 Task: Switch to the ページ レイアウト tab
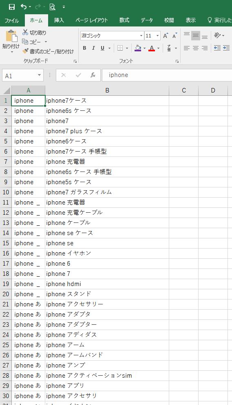pyautogui.click(x=92, y=20)
